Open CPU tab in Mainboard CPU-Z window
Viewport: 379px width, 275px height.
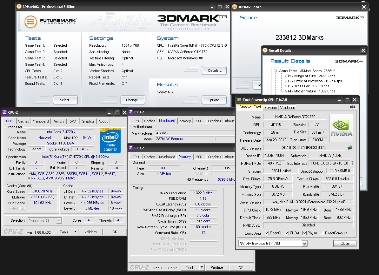136,121
